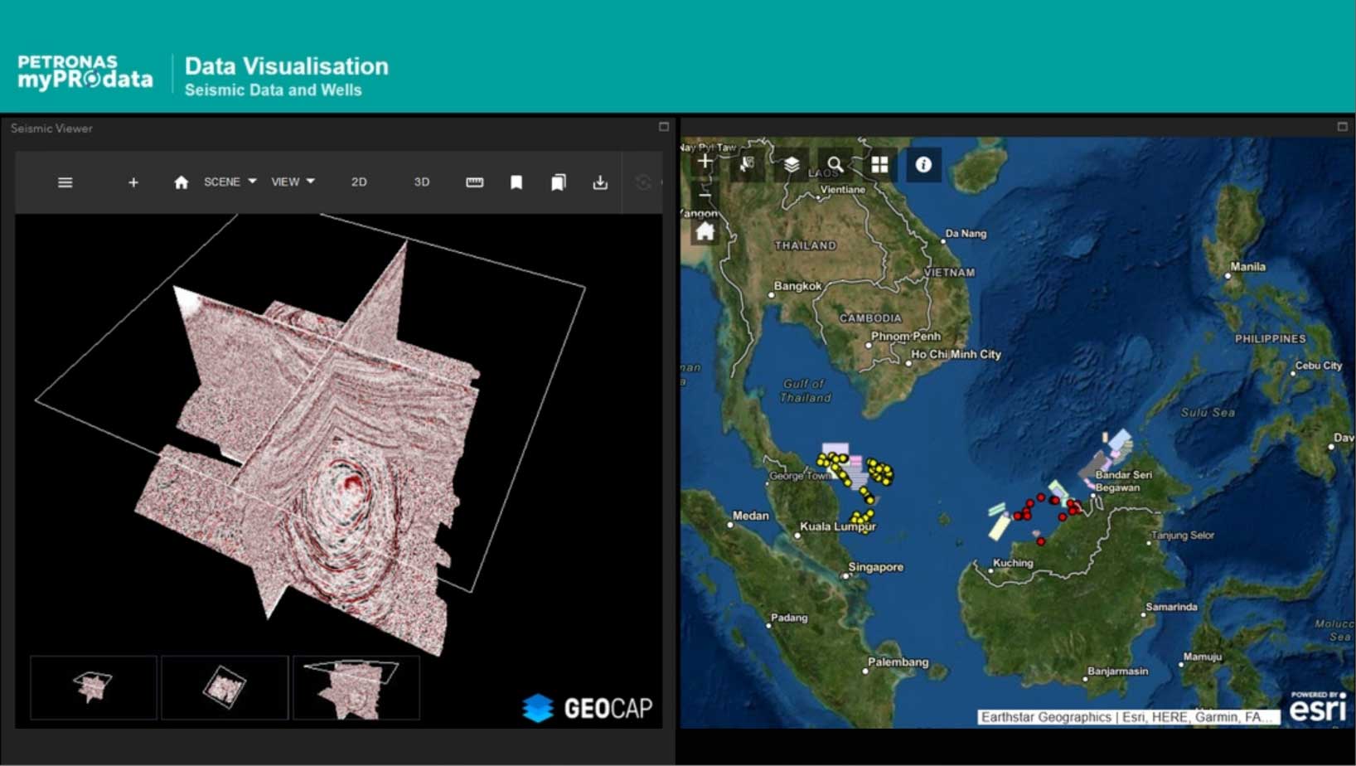1356x766 pixels.
Task: Click the map attribution text bar
Action: [1128, 717]
